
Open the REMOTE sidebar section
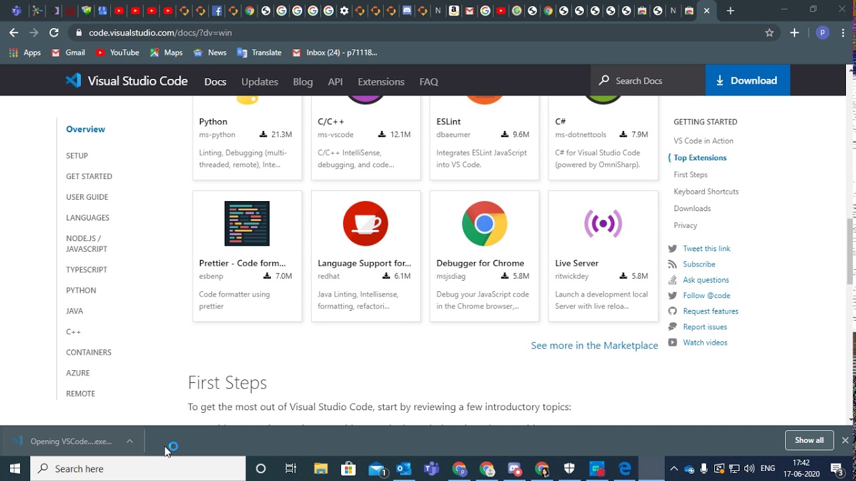point(80,394)
